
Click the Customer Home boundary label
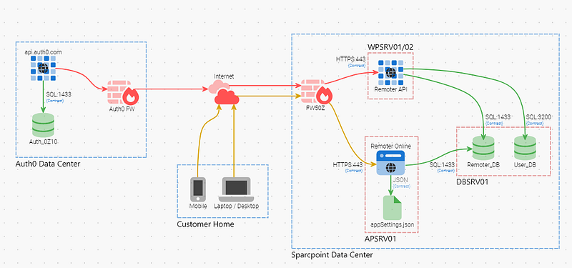(205, 224)
